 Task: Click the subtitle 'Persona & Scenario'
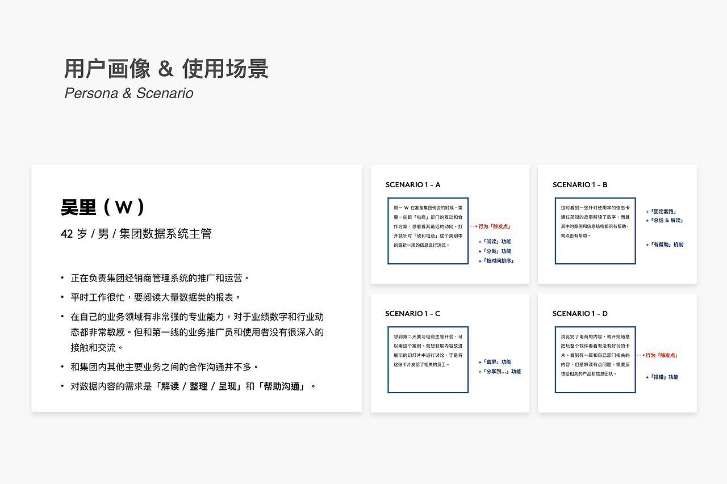coord(129,93)
